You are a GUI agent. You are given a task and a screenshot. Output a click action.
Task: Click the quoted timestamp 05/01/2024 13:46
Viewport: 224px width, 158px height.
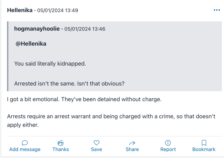[x=85, y=29]
